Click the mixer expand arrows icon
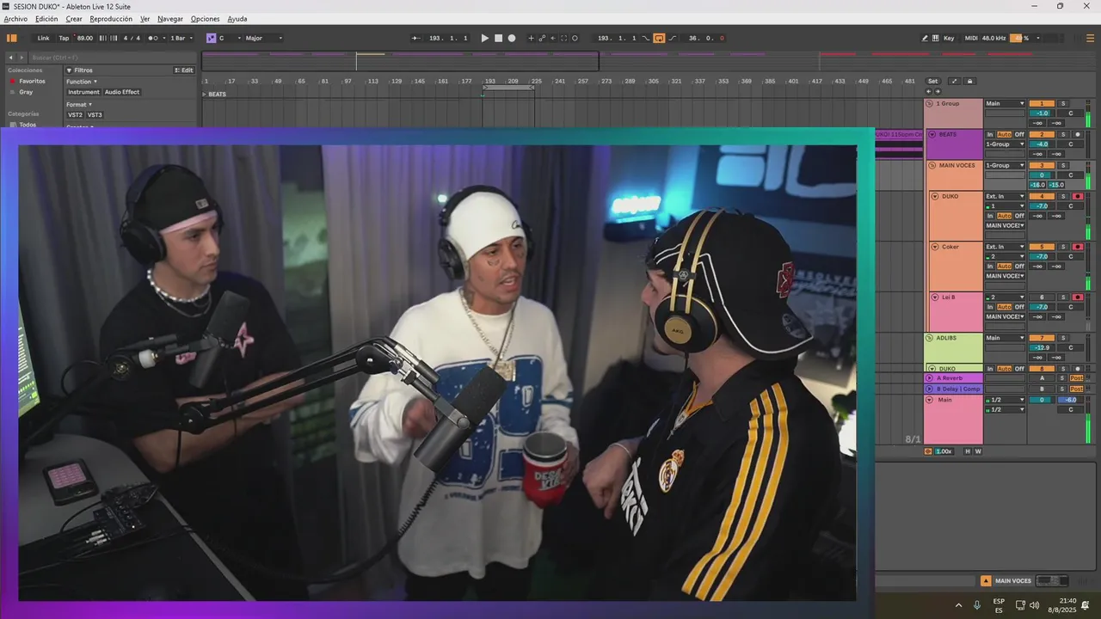The width and height of the screenshot is (1101, 619). [x=954, y=81]
